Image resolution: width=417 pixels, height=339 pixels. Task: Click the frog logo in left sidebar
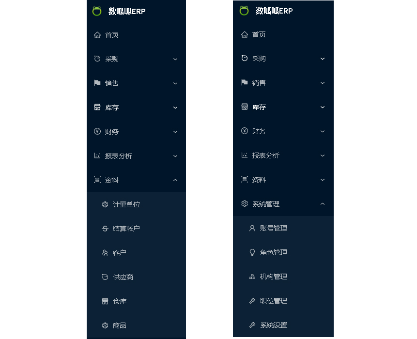pos(97,11)
